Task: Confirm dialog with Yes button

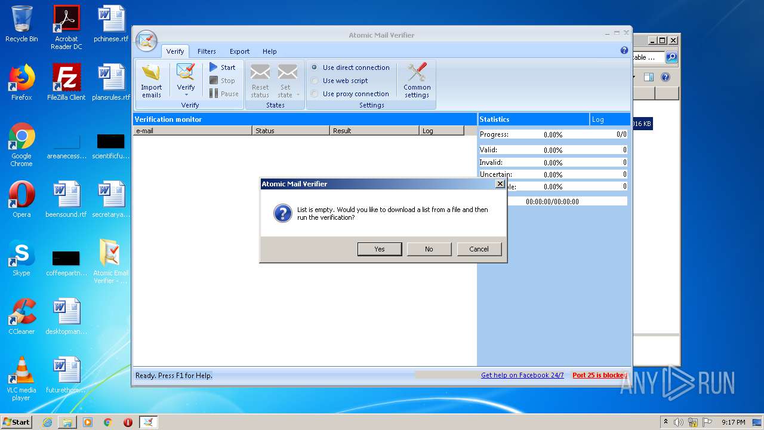Action: point(380,249)
